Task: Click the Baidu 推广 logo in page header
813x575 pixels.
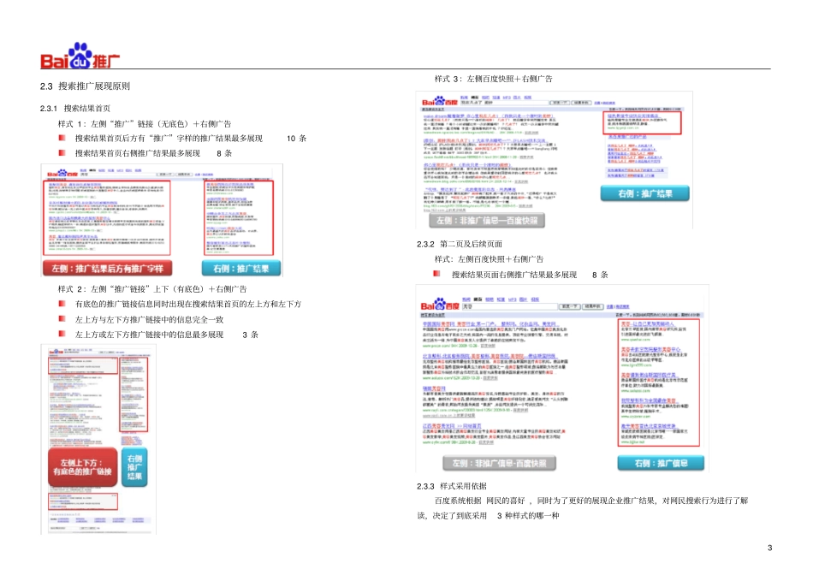Action: [80, 56]
